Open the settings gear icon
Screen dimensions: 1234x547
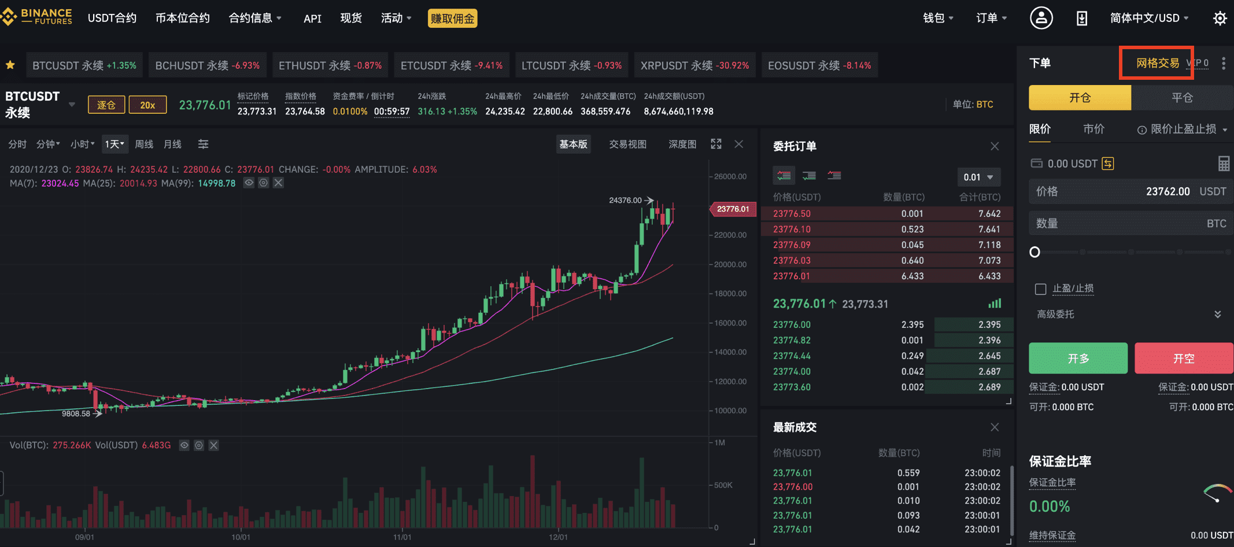pos(1220,19)
